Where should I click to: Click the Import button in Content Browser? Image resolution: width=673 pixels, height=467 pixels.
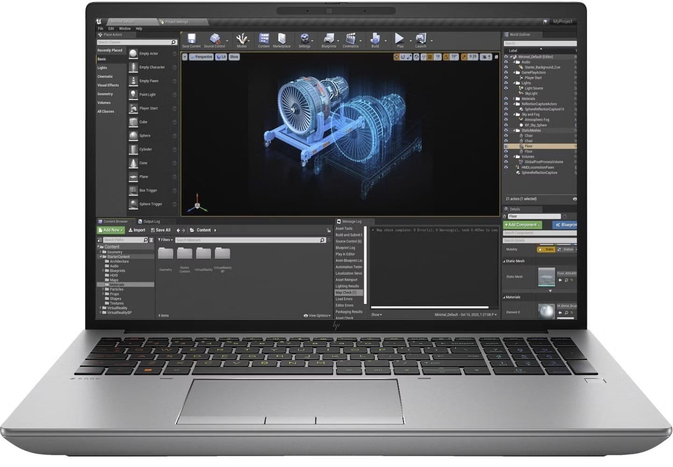pos(136,230)
